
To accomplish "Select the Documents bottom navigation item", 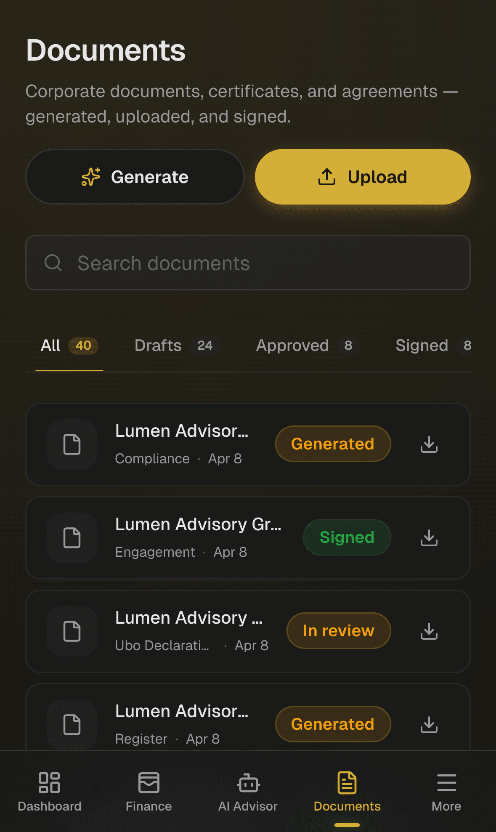I will coord(347,792).
